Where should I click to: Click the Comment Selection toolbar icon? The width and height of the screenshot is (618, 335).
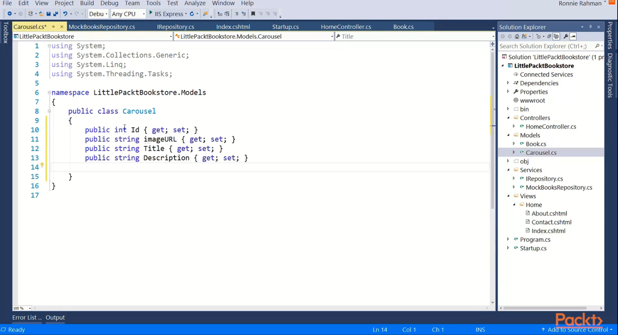tap(236, 13)
